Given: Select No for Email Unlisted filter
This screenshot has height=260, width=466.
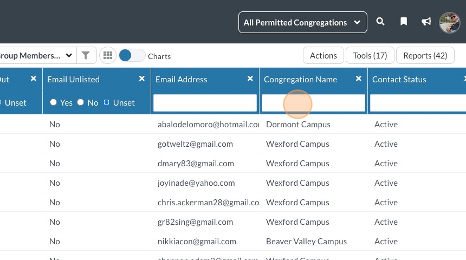Looking at the screenshot, I should (x=80, y=102).
